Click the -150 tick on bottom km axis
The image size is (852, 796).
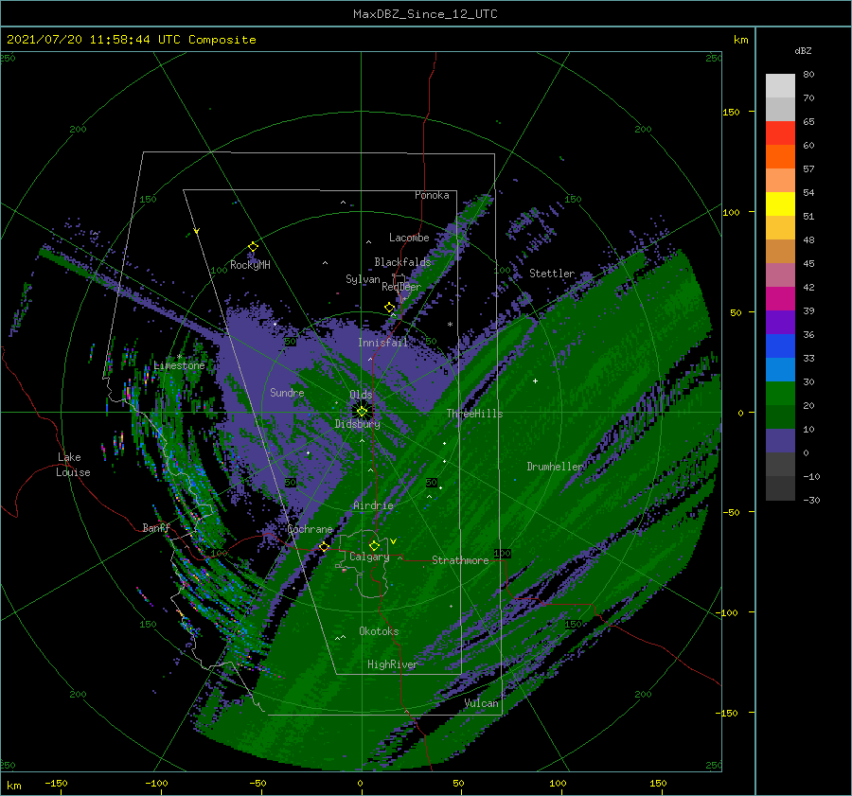tap(56, 783)
